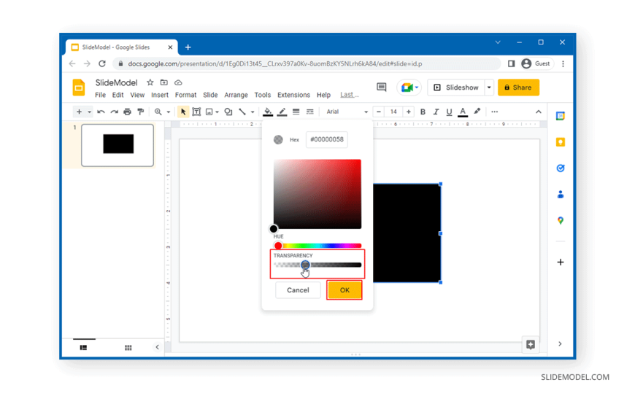Click the redo icon in toolbar
The image size is (635, 393).
tap(114, 112)
